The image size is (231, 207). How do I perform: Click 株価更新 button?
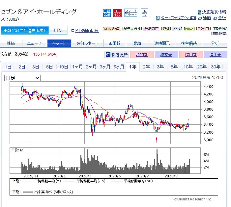pos(117,55)
